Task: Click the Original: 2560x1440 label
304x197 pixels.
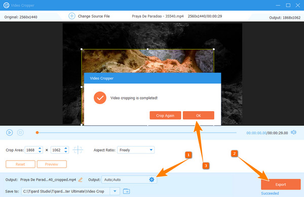Action: [x=21, y=17]
